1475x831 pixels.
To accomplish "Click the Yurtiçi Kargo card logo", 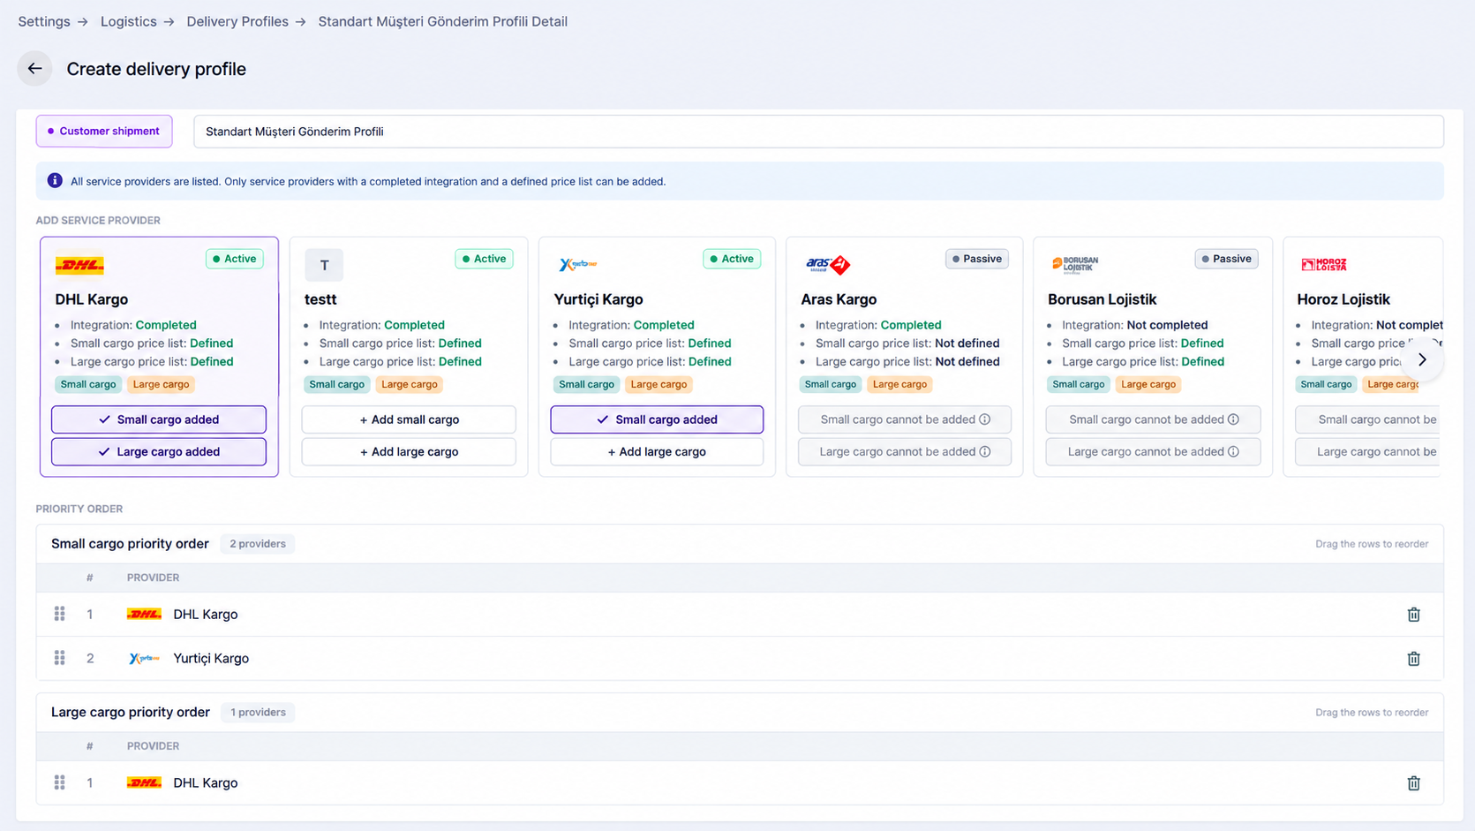I will click(x=578, y=264).
